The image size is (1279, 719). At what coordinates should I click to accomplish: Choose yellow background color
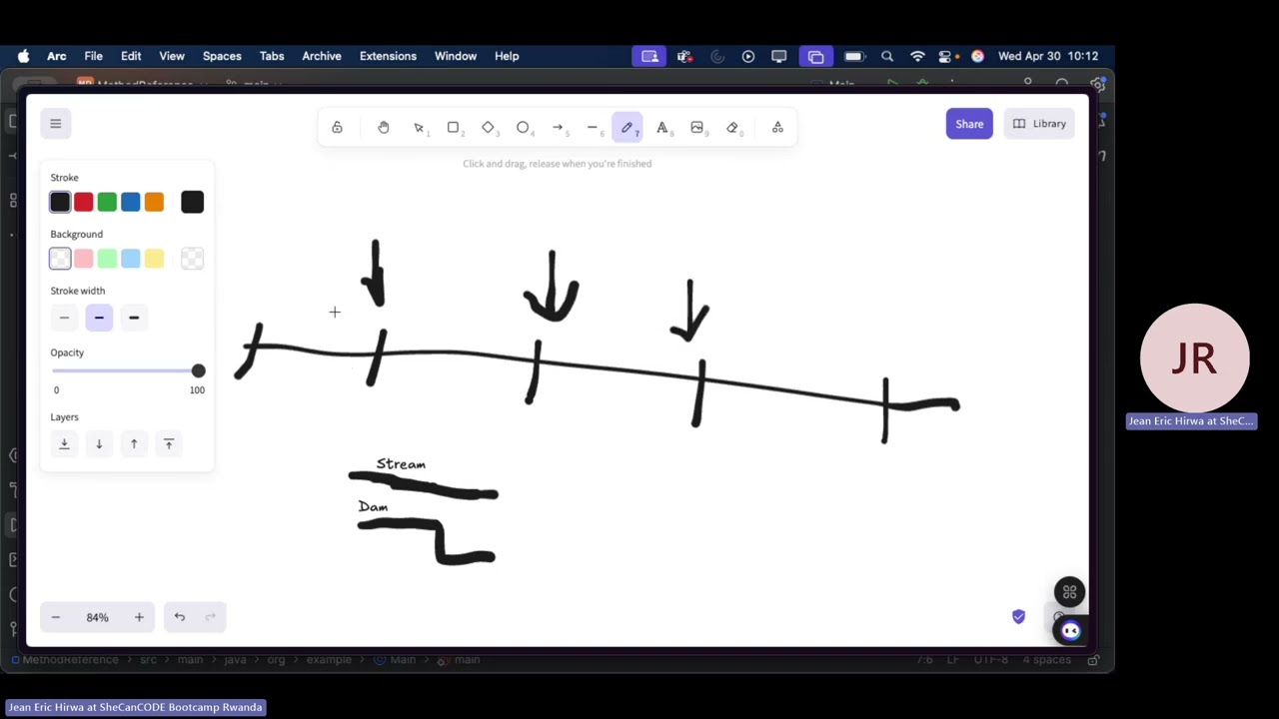(154, 260)
